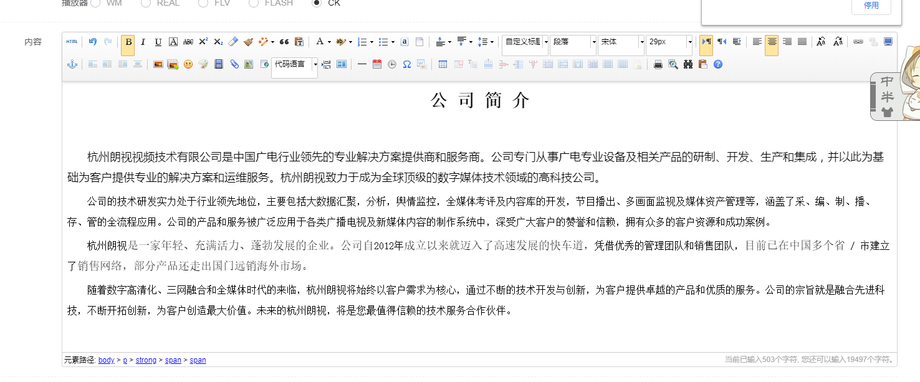The height and width of the screenshot is (382, 920).
Task: Open search and replace binoculars
Action: pos(688,64)
